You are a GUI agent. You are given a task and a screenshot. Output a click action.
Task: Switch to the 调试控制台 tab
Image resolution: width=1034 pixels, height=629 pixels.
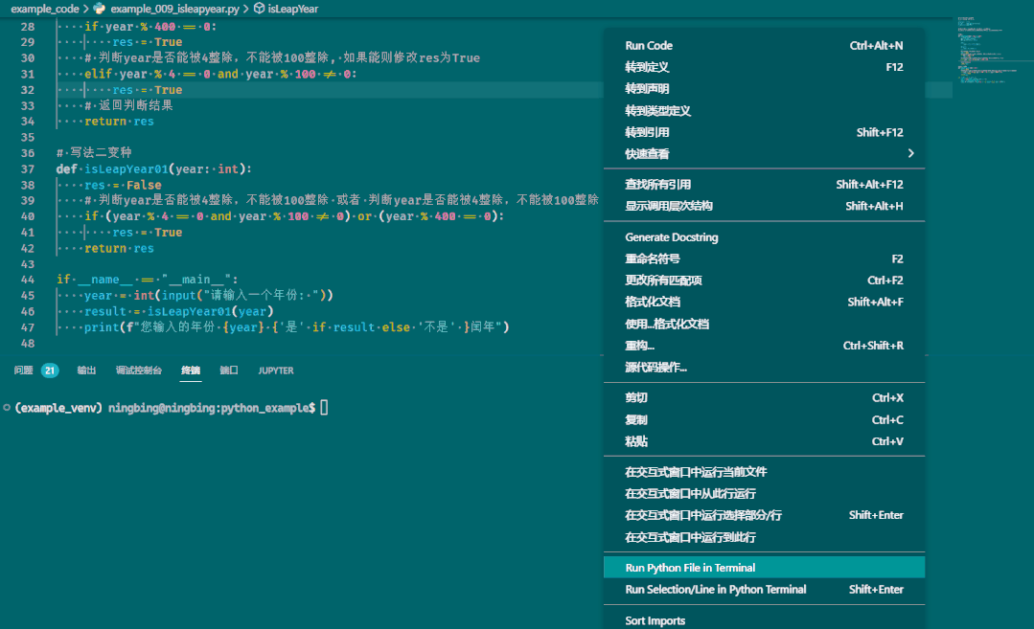[139, 371]
